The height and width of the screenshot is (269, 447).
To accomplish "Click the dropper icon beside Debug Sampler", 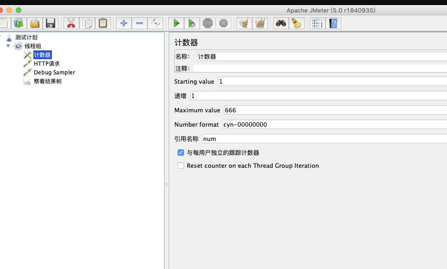I will [x=27, y=73].
